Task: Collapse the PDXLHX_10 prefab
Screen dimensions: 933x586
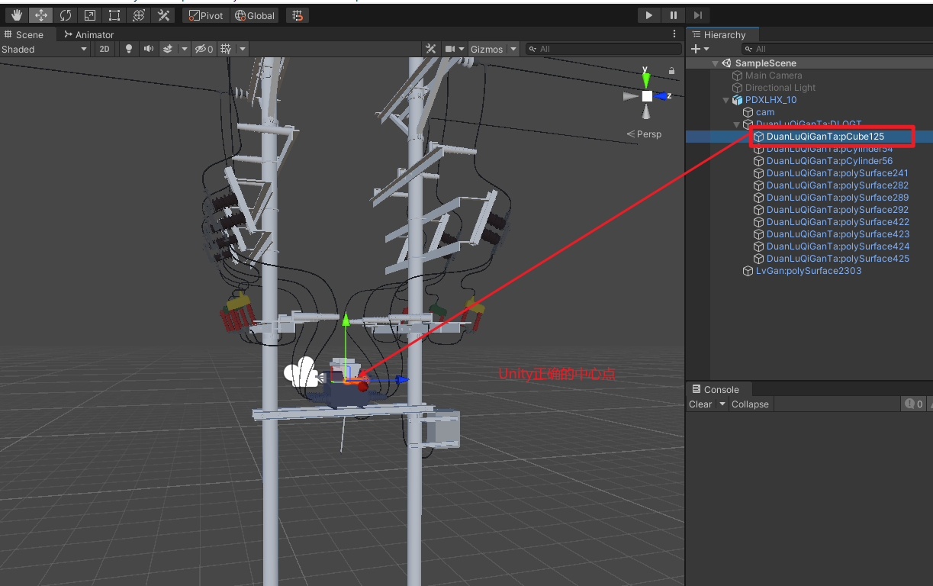Action: 726,100
